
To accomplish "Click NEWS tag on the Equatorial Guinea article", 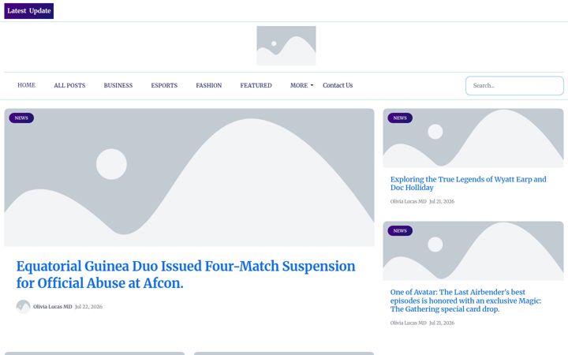I will (x=21, y=118).
